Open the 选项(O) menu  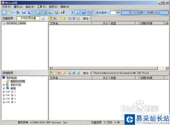point(53,7)
